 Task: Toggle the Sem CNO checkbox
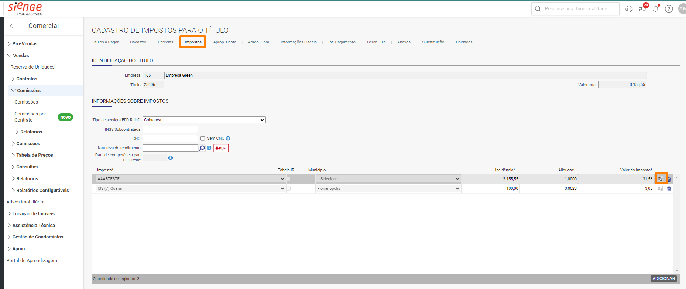point(203,139)
